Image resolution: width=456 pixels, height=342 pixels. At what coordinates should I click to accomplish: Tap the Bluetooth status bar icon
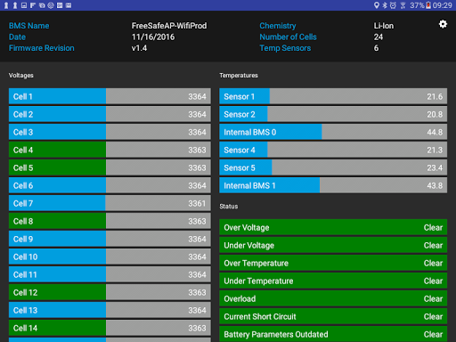pyautogui.click(x=385, y=5)
